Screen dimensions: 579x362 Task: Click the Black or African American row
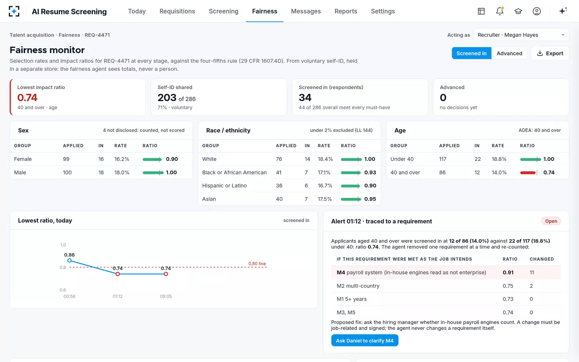[289, 172]
